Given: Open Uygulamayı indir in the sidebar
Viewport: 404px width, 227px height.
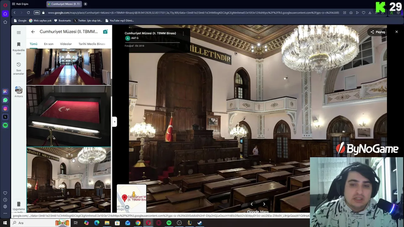Looking at the screenshot, I should pyautogui.click(x=19, y=207).
